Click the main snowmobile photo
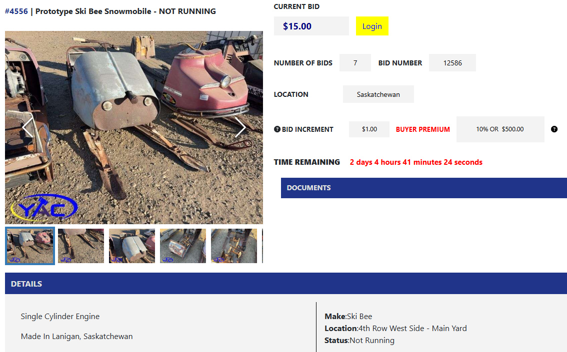This screenshot has width=567, height=352. (134, 127)
